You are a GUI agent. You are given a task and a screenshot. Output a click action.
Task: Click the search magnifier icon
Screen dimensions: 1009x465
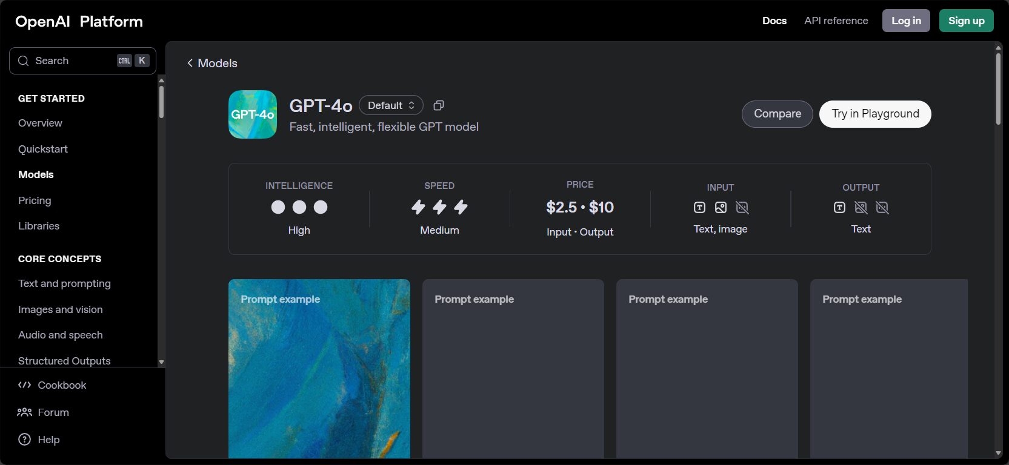(x=24, y=61)
